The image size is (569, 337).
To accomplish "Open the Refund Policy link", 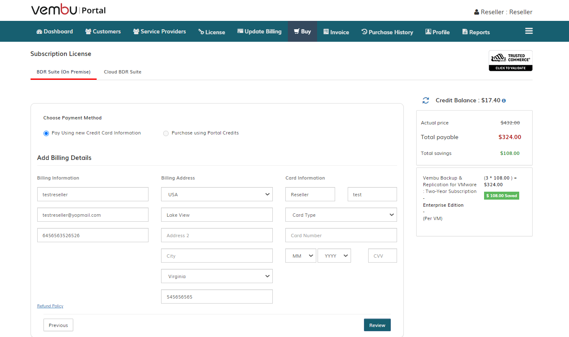I will coord(50,306).
